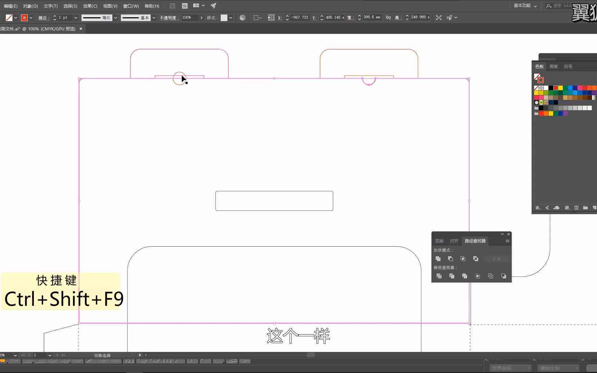Select the purple swatch in bottom color group

pos(565,113)
